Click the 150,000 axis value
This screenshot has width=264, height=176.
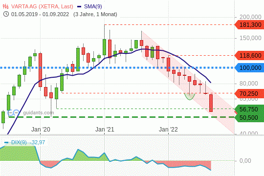tap(250, 38)
